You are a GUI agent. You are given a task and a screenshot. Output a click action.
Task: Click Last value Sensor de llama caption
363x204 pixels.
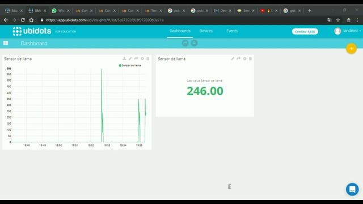click(205, 80)
